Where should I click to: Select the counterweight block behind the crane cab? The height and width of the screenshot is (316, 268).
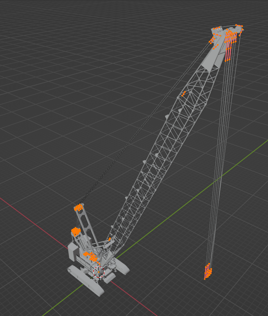(73, 252)
